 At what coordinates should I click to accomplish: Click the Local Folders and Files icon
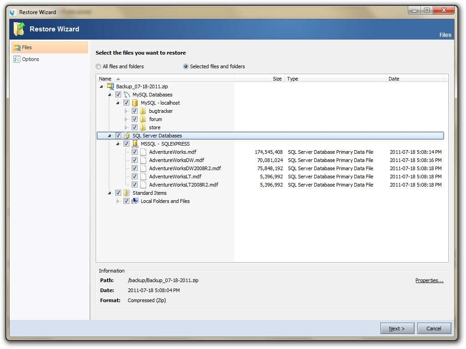click(x=135, y=201)
